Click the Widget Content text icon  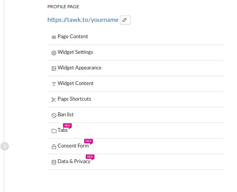(54, 84)
